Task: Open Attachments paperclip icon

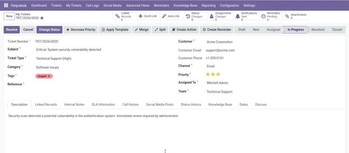Action: tap(287, 16)
